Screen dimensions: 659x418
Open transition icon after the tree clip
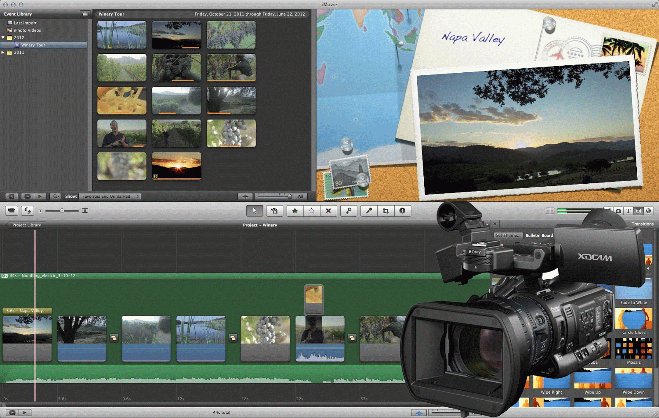coord(114,338)
